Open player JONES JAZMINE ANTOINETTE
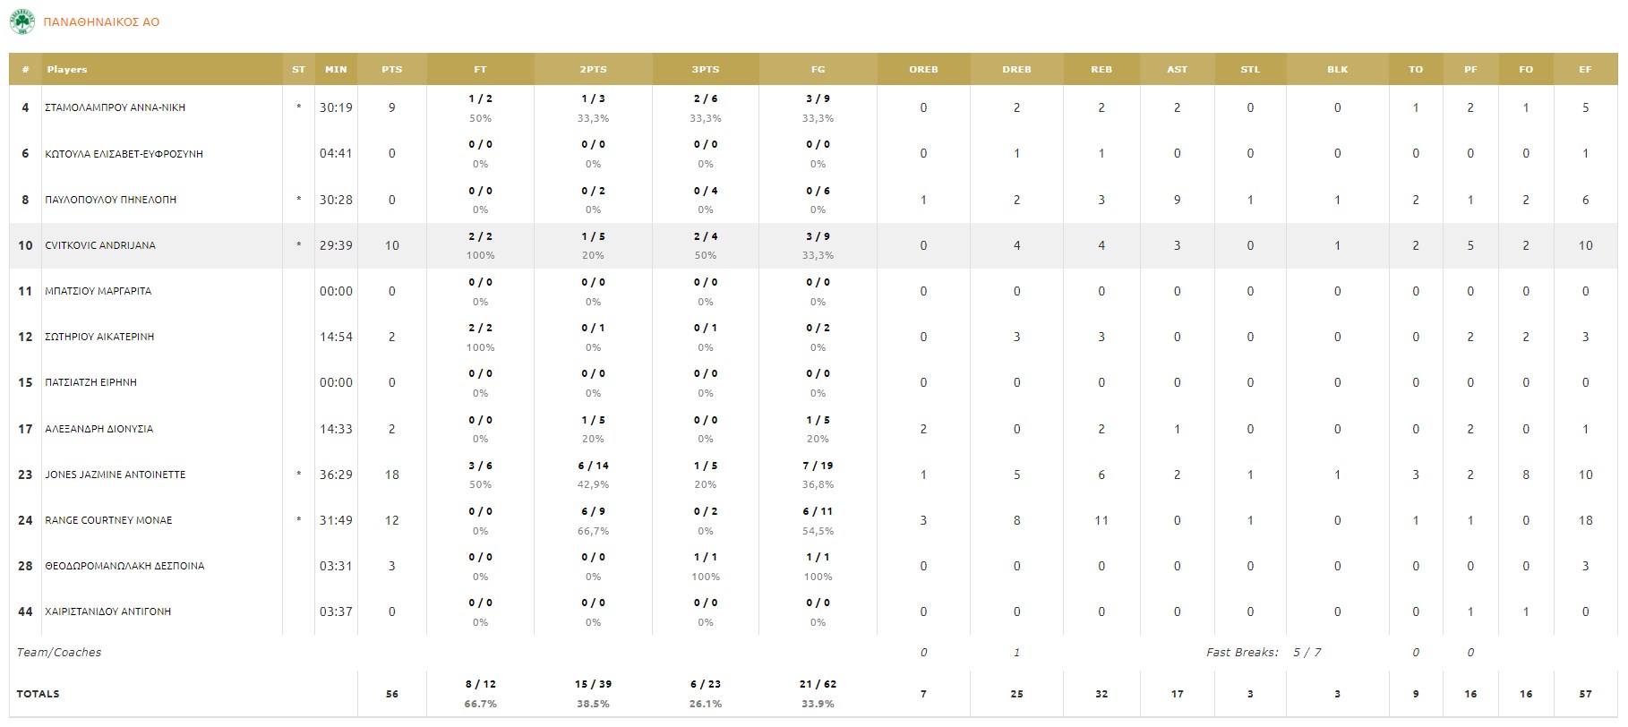The height and width of the screenshot is (727, 1628). tap(116, 475)
